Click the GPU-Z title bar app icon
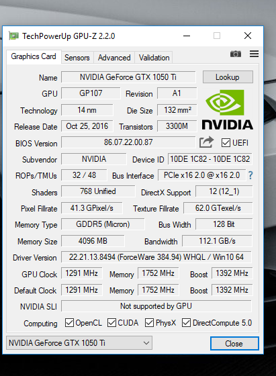276x376 pixels. (x=13, y=36)
